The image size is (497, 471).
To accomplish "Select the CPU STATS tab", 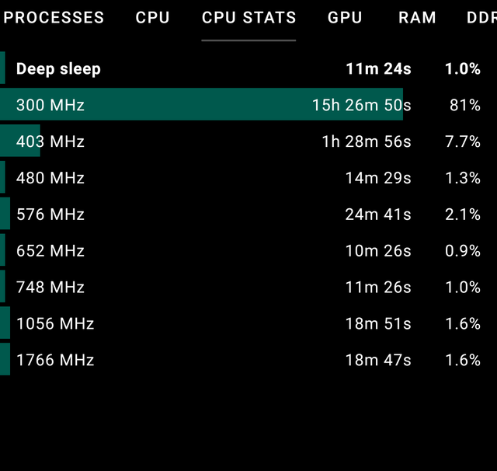I will coord(248,17).
